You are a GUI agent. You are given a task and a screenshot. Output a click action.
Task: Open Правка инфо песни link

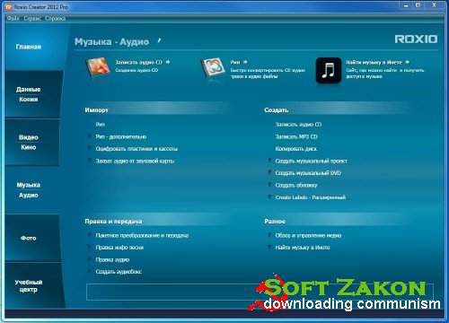(x=119, y=248)
